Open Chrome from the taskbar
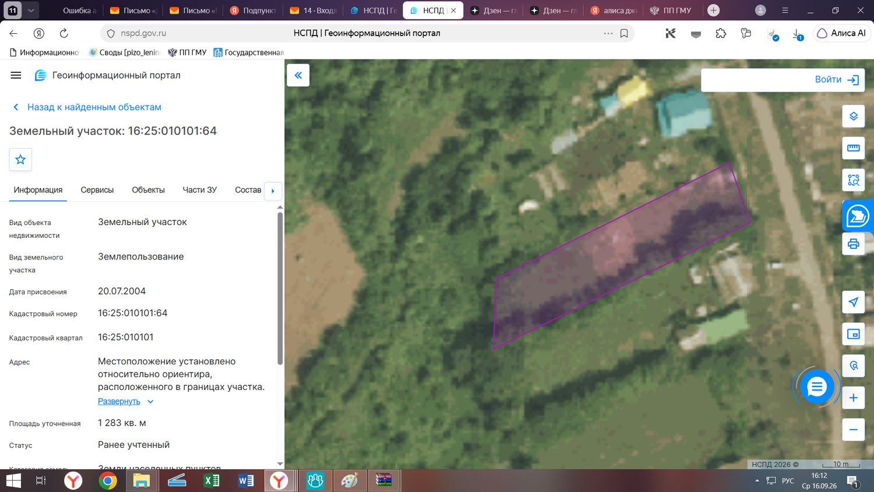 coord(108,481)
